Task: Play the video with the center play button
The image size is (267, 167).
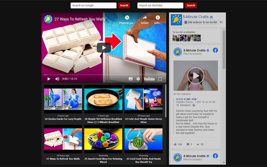Action: click(x=104, y=48)
